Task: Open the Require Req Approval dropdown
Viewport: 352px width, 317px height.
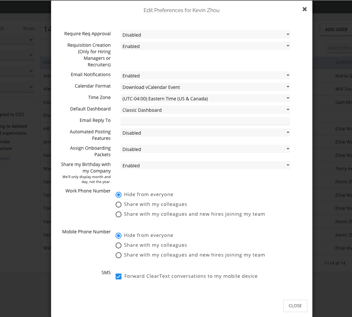Action: click(205, 35)
